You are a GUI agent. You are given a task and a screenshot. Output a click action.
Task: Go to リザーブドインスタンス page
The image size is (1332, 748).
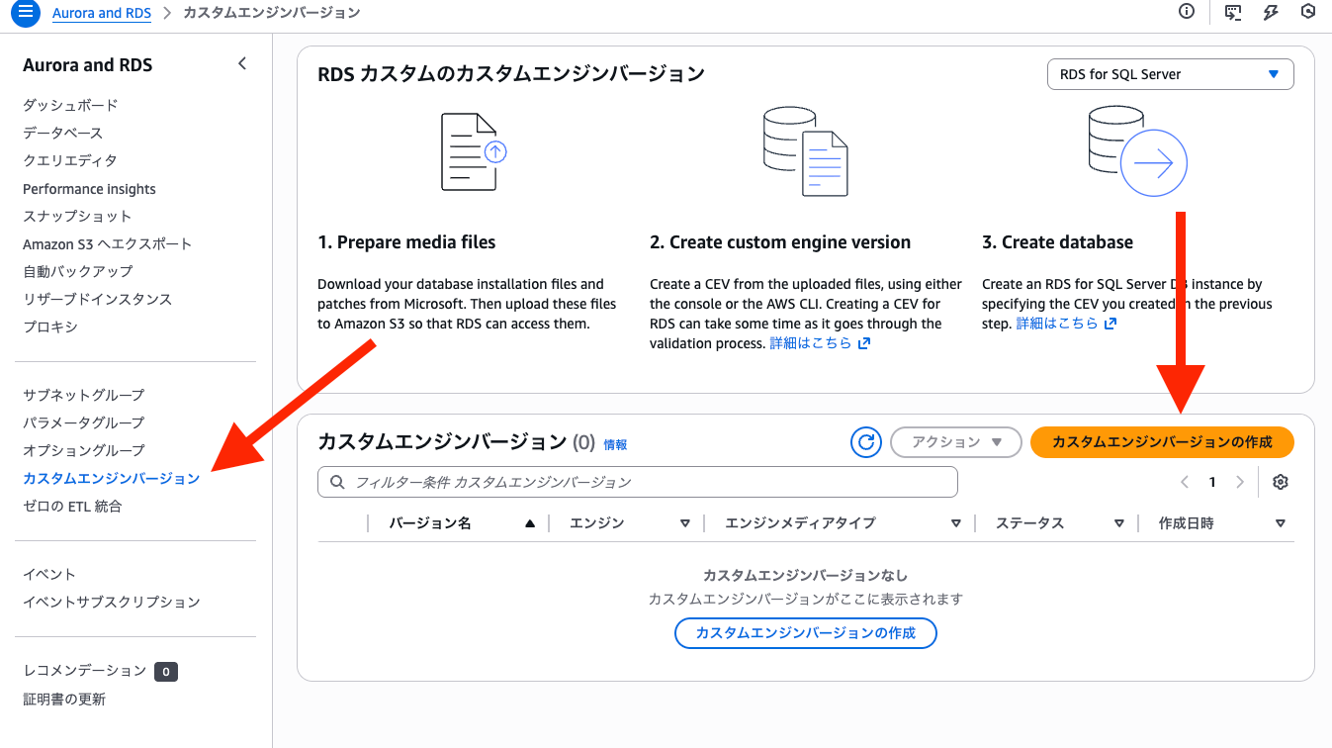point(98,299)
